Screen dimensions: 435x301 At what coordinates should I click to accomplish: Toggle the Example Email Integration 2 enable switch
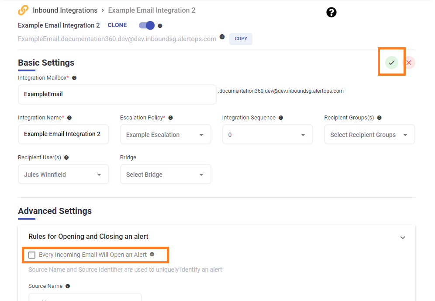pyautogui.click(x=147, y=25)
